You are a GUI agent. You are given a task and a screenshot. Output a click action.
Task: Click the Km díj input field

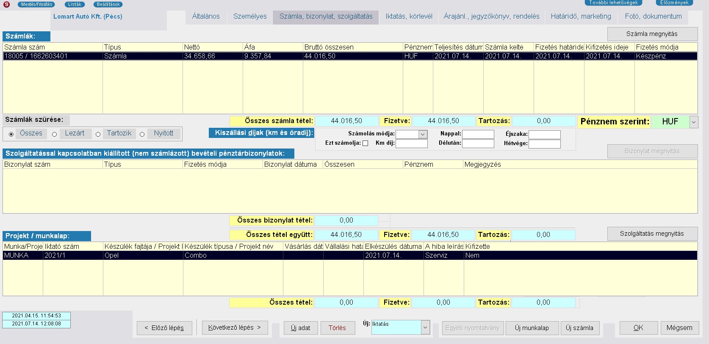(x=411, y=143)
